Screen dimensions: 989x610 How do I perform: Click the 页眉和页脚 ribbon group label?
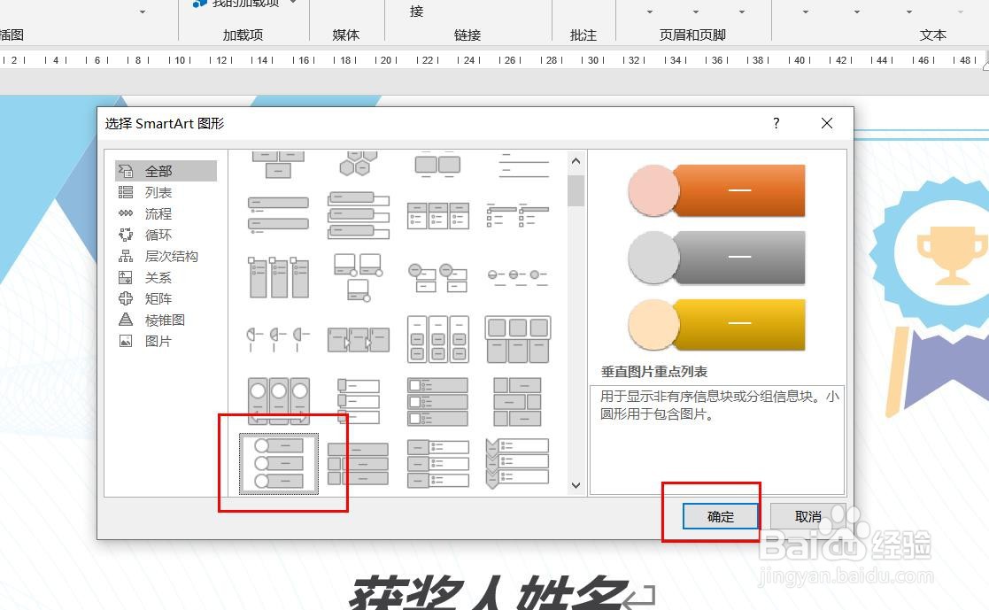[x=692, y=35]
